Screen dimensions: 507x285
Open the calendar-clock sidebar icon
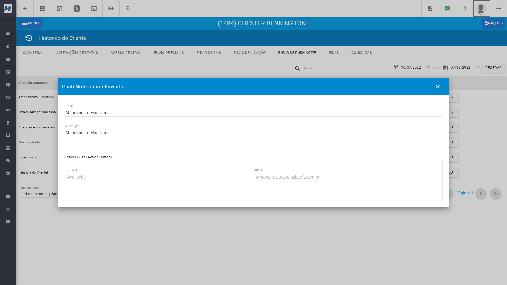point(8,85)
